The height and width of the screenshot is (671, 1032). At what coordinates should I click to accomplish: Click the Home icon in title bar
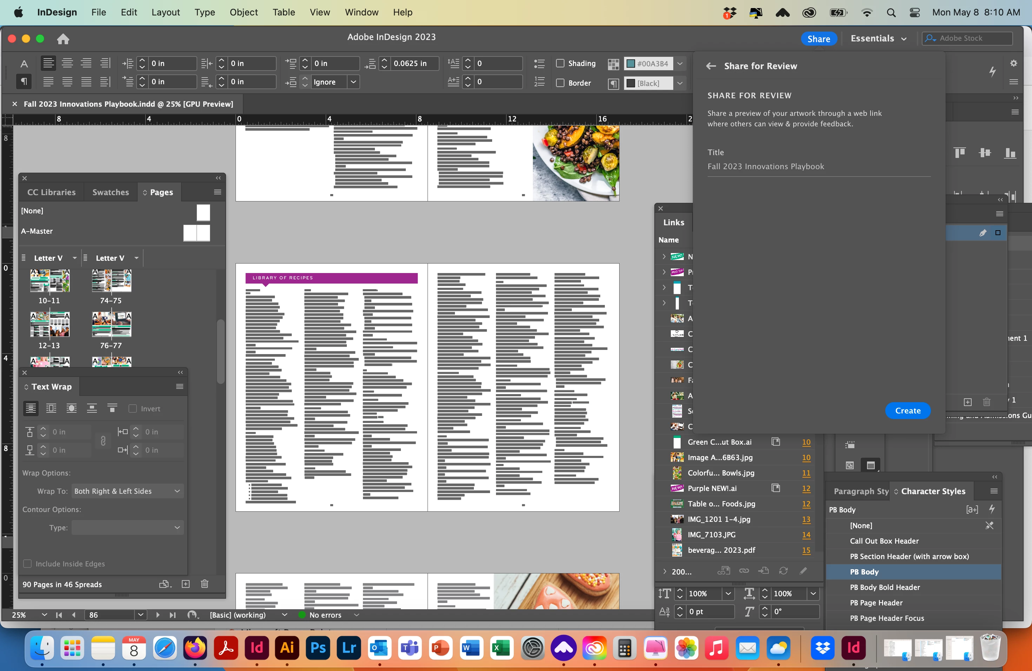coord(63,39)
